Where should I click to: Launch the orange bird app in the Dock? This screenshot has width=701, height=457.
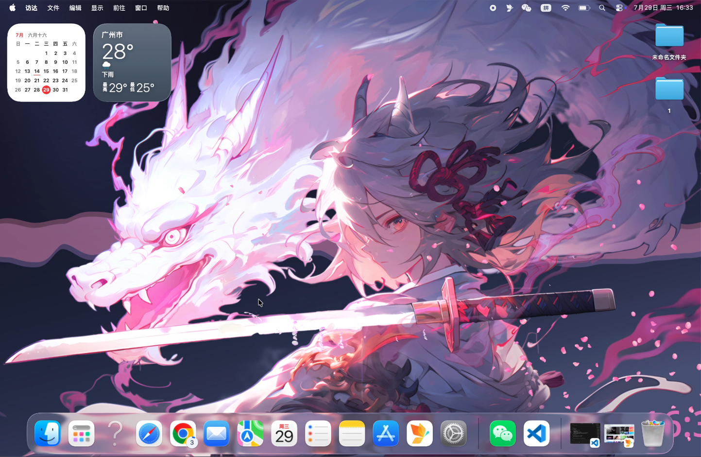[420, 433]
